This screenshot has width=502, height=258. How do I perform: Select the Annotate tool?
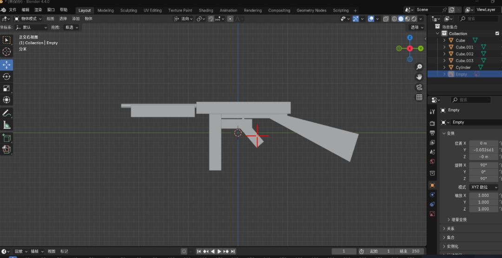[x=7, y=113]
